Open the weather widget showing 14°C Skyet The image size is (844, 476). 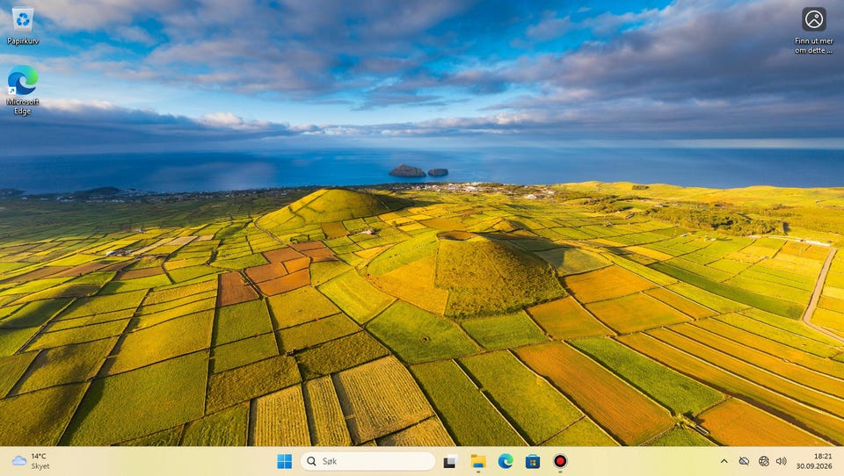point(32,461)
